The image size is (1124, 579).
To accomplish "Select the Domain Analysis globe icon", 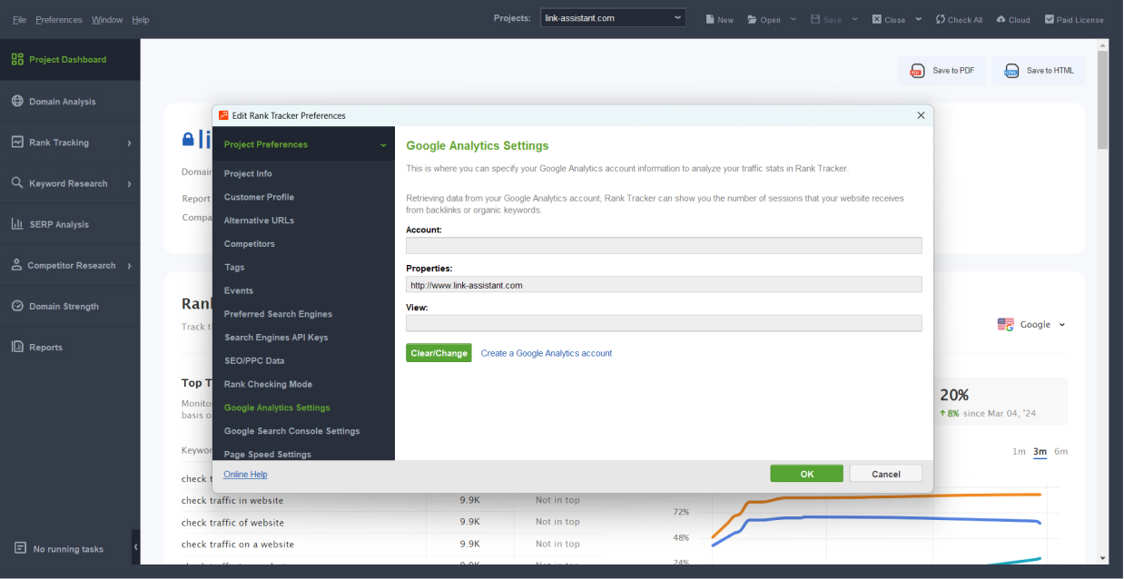I will [x=17, y=102].
